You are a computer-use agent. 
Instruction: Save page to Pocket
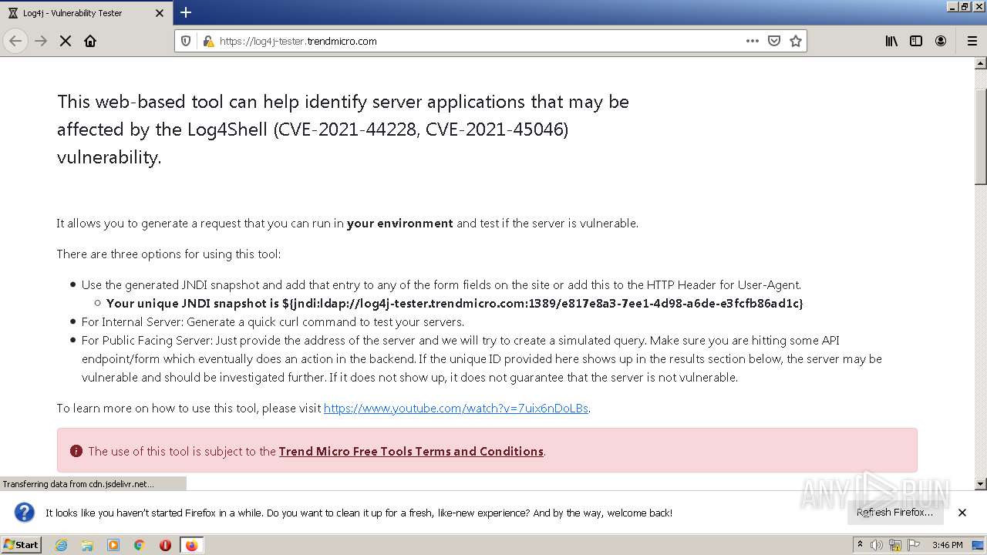pos(774,41)
